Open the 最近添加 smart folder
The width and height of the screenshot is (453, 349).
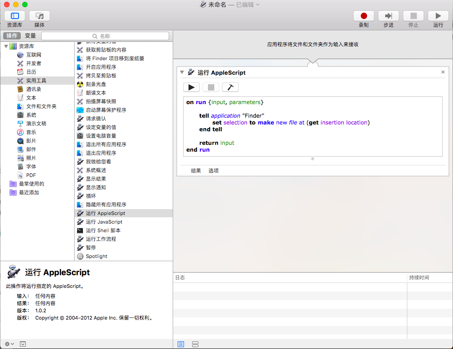pos(37,192)
